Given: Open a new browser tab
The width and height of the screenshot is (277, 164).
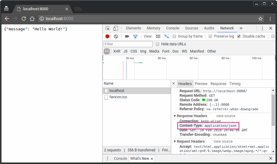Looking at the screenshot, I should coord(78,9).
